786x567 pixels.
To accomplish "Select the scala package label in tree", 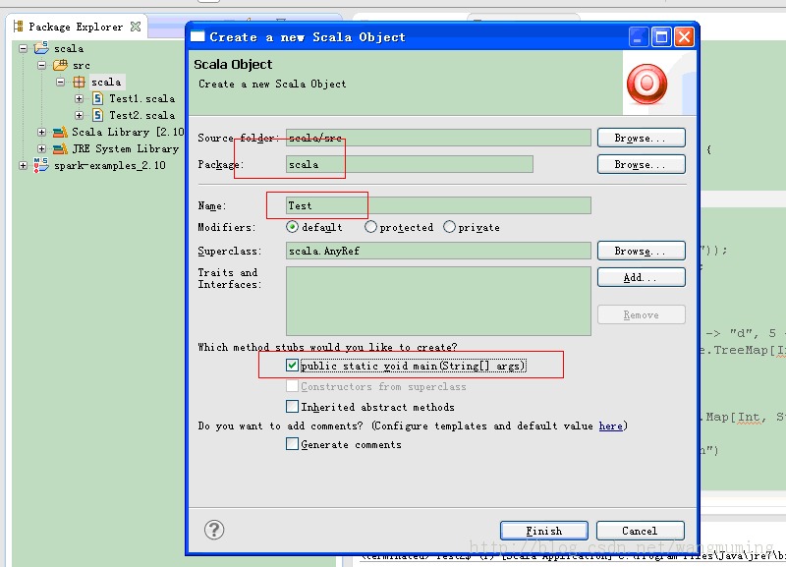I will pos(106,82).
